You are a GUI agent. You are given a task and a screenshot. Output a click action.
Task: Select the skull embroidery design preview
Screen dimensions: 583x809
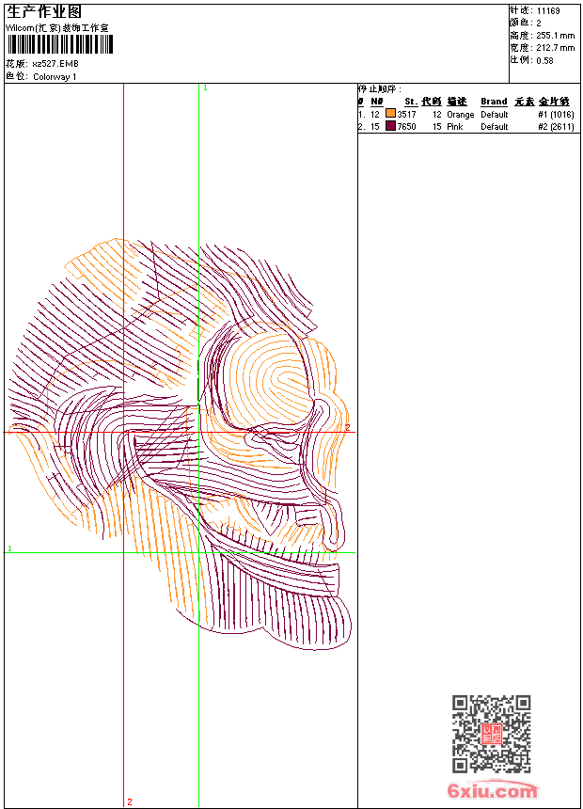(179, 442)
